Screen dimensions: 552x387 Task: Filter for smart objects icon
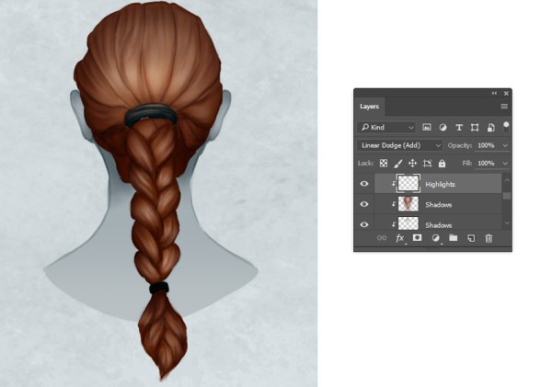[490, 128]
